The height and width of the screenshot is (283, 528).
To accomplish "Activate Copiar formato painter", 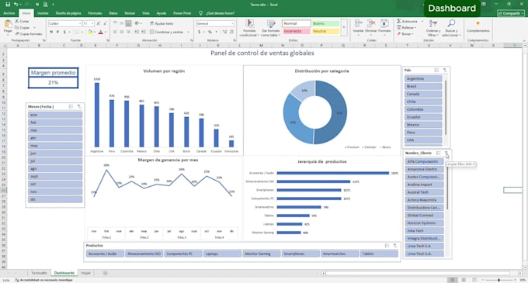I will (x=29, y=34).
